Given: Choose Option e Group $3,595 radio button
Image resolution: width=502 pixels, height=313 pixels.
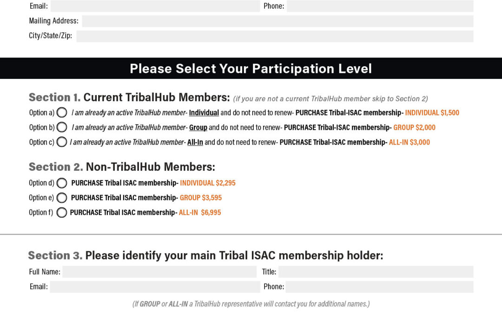Looking at the screenshot, I should point(62,198).
